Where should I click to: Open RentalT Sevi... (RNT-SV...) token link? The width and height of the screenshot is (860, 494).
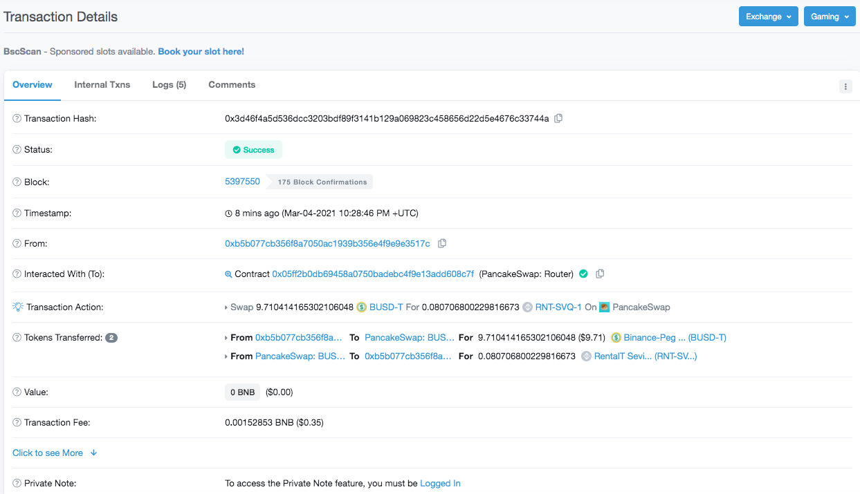(646, 357)
